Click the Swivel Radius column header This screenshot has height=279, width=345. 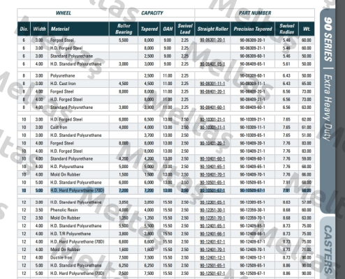286,29
